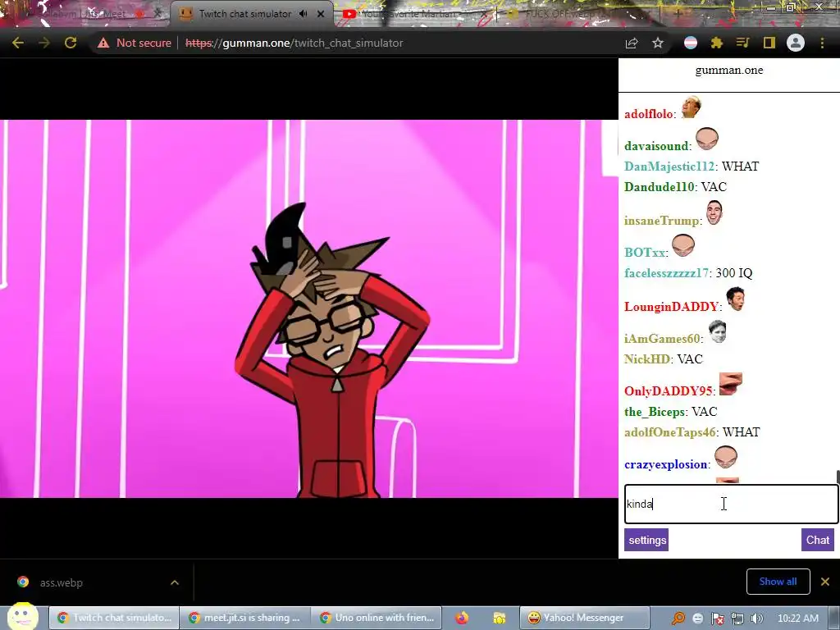Click adolflolo's emote face
Screen dimensions: 840x630
pos(691,107)
